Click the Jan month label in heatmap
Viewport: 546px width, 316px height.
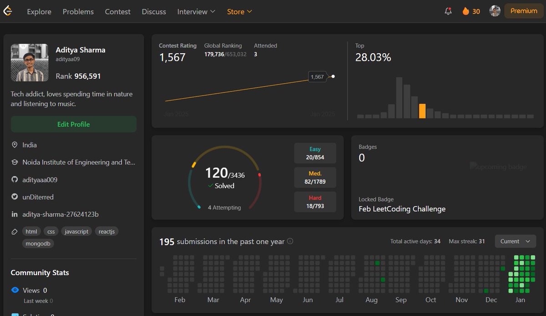point(520,300)
